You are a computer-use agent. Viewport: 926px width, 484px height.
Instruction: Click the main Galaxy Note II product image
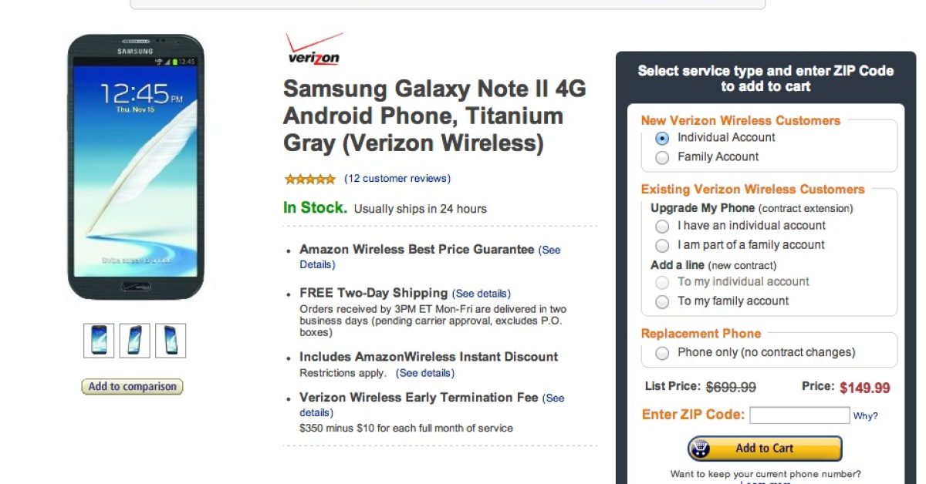[x=136, y=166]
